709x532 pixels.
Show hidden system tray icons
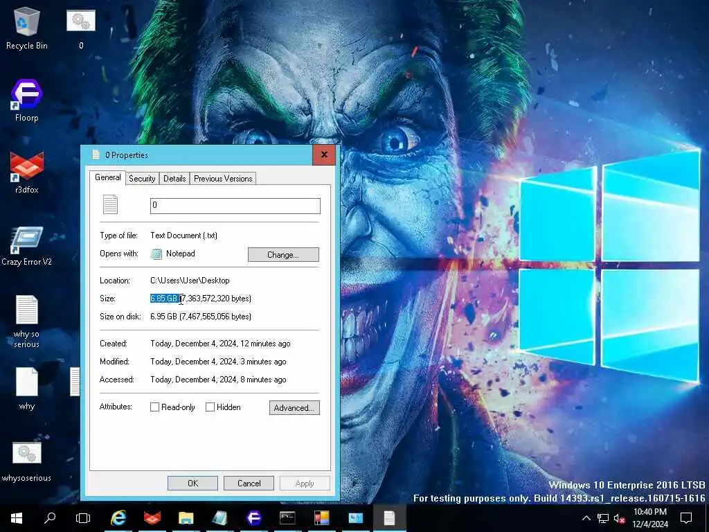point(586,518)
